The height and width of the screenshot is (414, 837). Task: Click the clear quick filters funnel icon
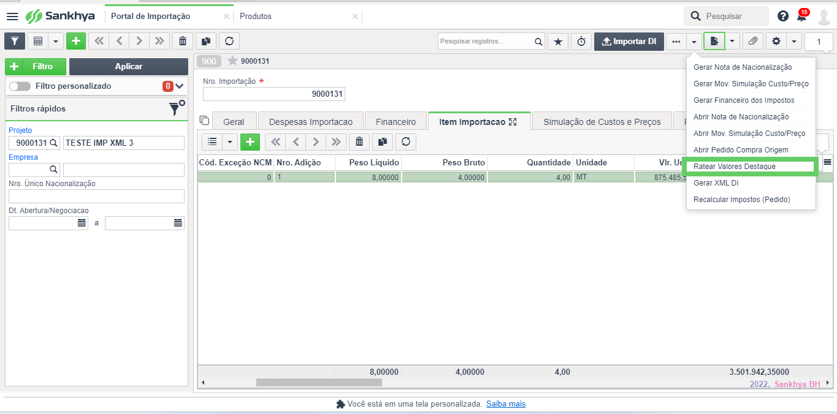point(176,108)
